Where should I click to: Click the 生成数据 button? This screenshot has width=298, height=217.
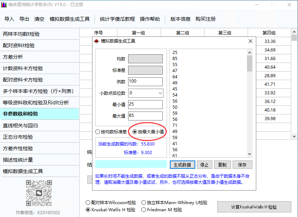pos(182,165)
